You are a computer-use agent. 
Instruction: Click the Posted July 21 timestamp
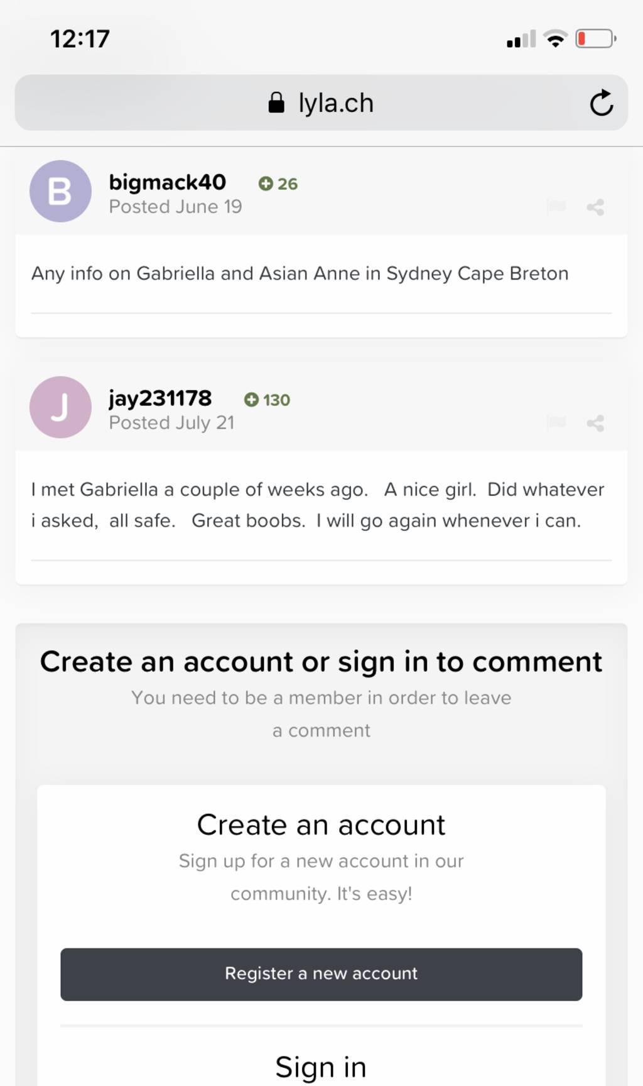[171, 423]
